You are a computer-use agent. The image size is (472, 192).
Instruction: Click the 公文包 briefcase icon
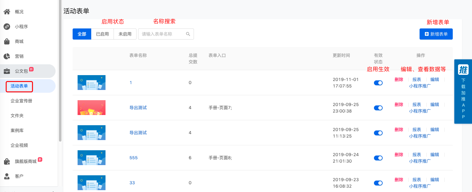pos(7,71)
